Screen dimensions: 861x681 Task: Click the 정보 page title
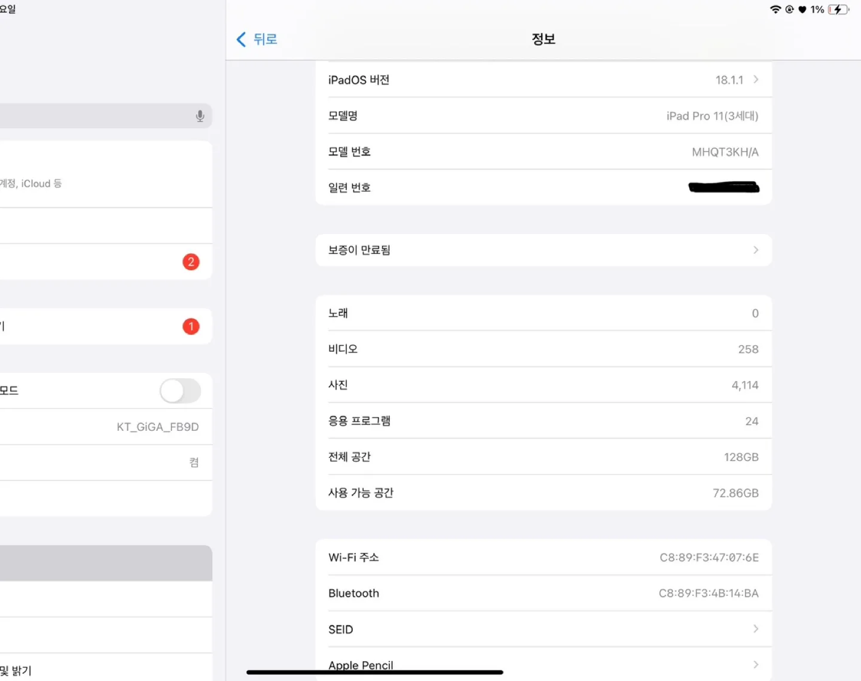(x=544, y=39)
